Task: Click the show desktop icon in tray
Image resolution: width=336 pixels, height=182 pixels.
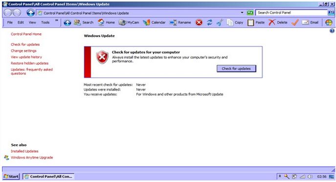Action: click(x=332, y=177)
